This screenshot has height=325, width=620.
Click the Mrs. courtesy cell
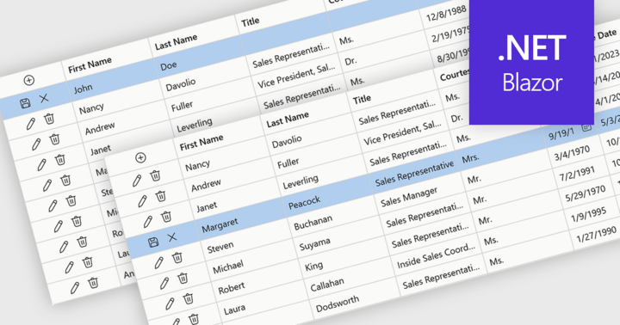[x=470, y=158]
